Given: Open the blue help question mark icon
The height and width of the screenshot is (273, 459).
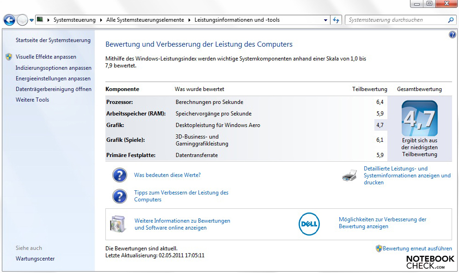Looking at the screenshot, I should point(452,35).
